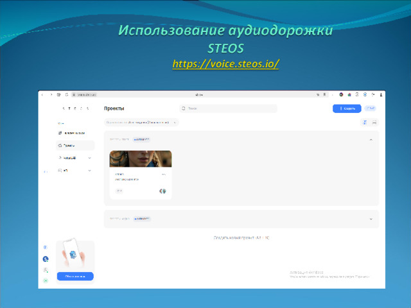Click the colorful house extension icon

(349, 94)
